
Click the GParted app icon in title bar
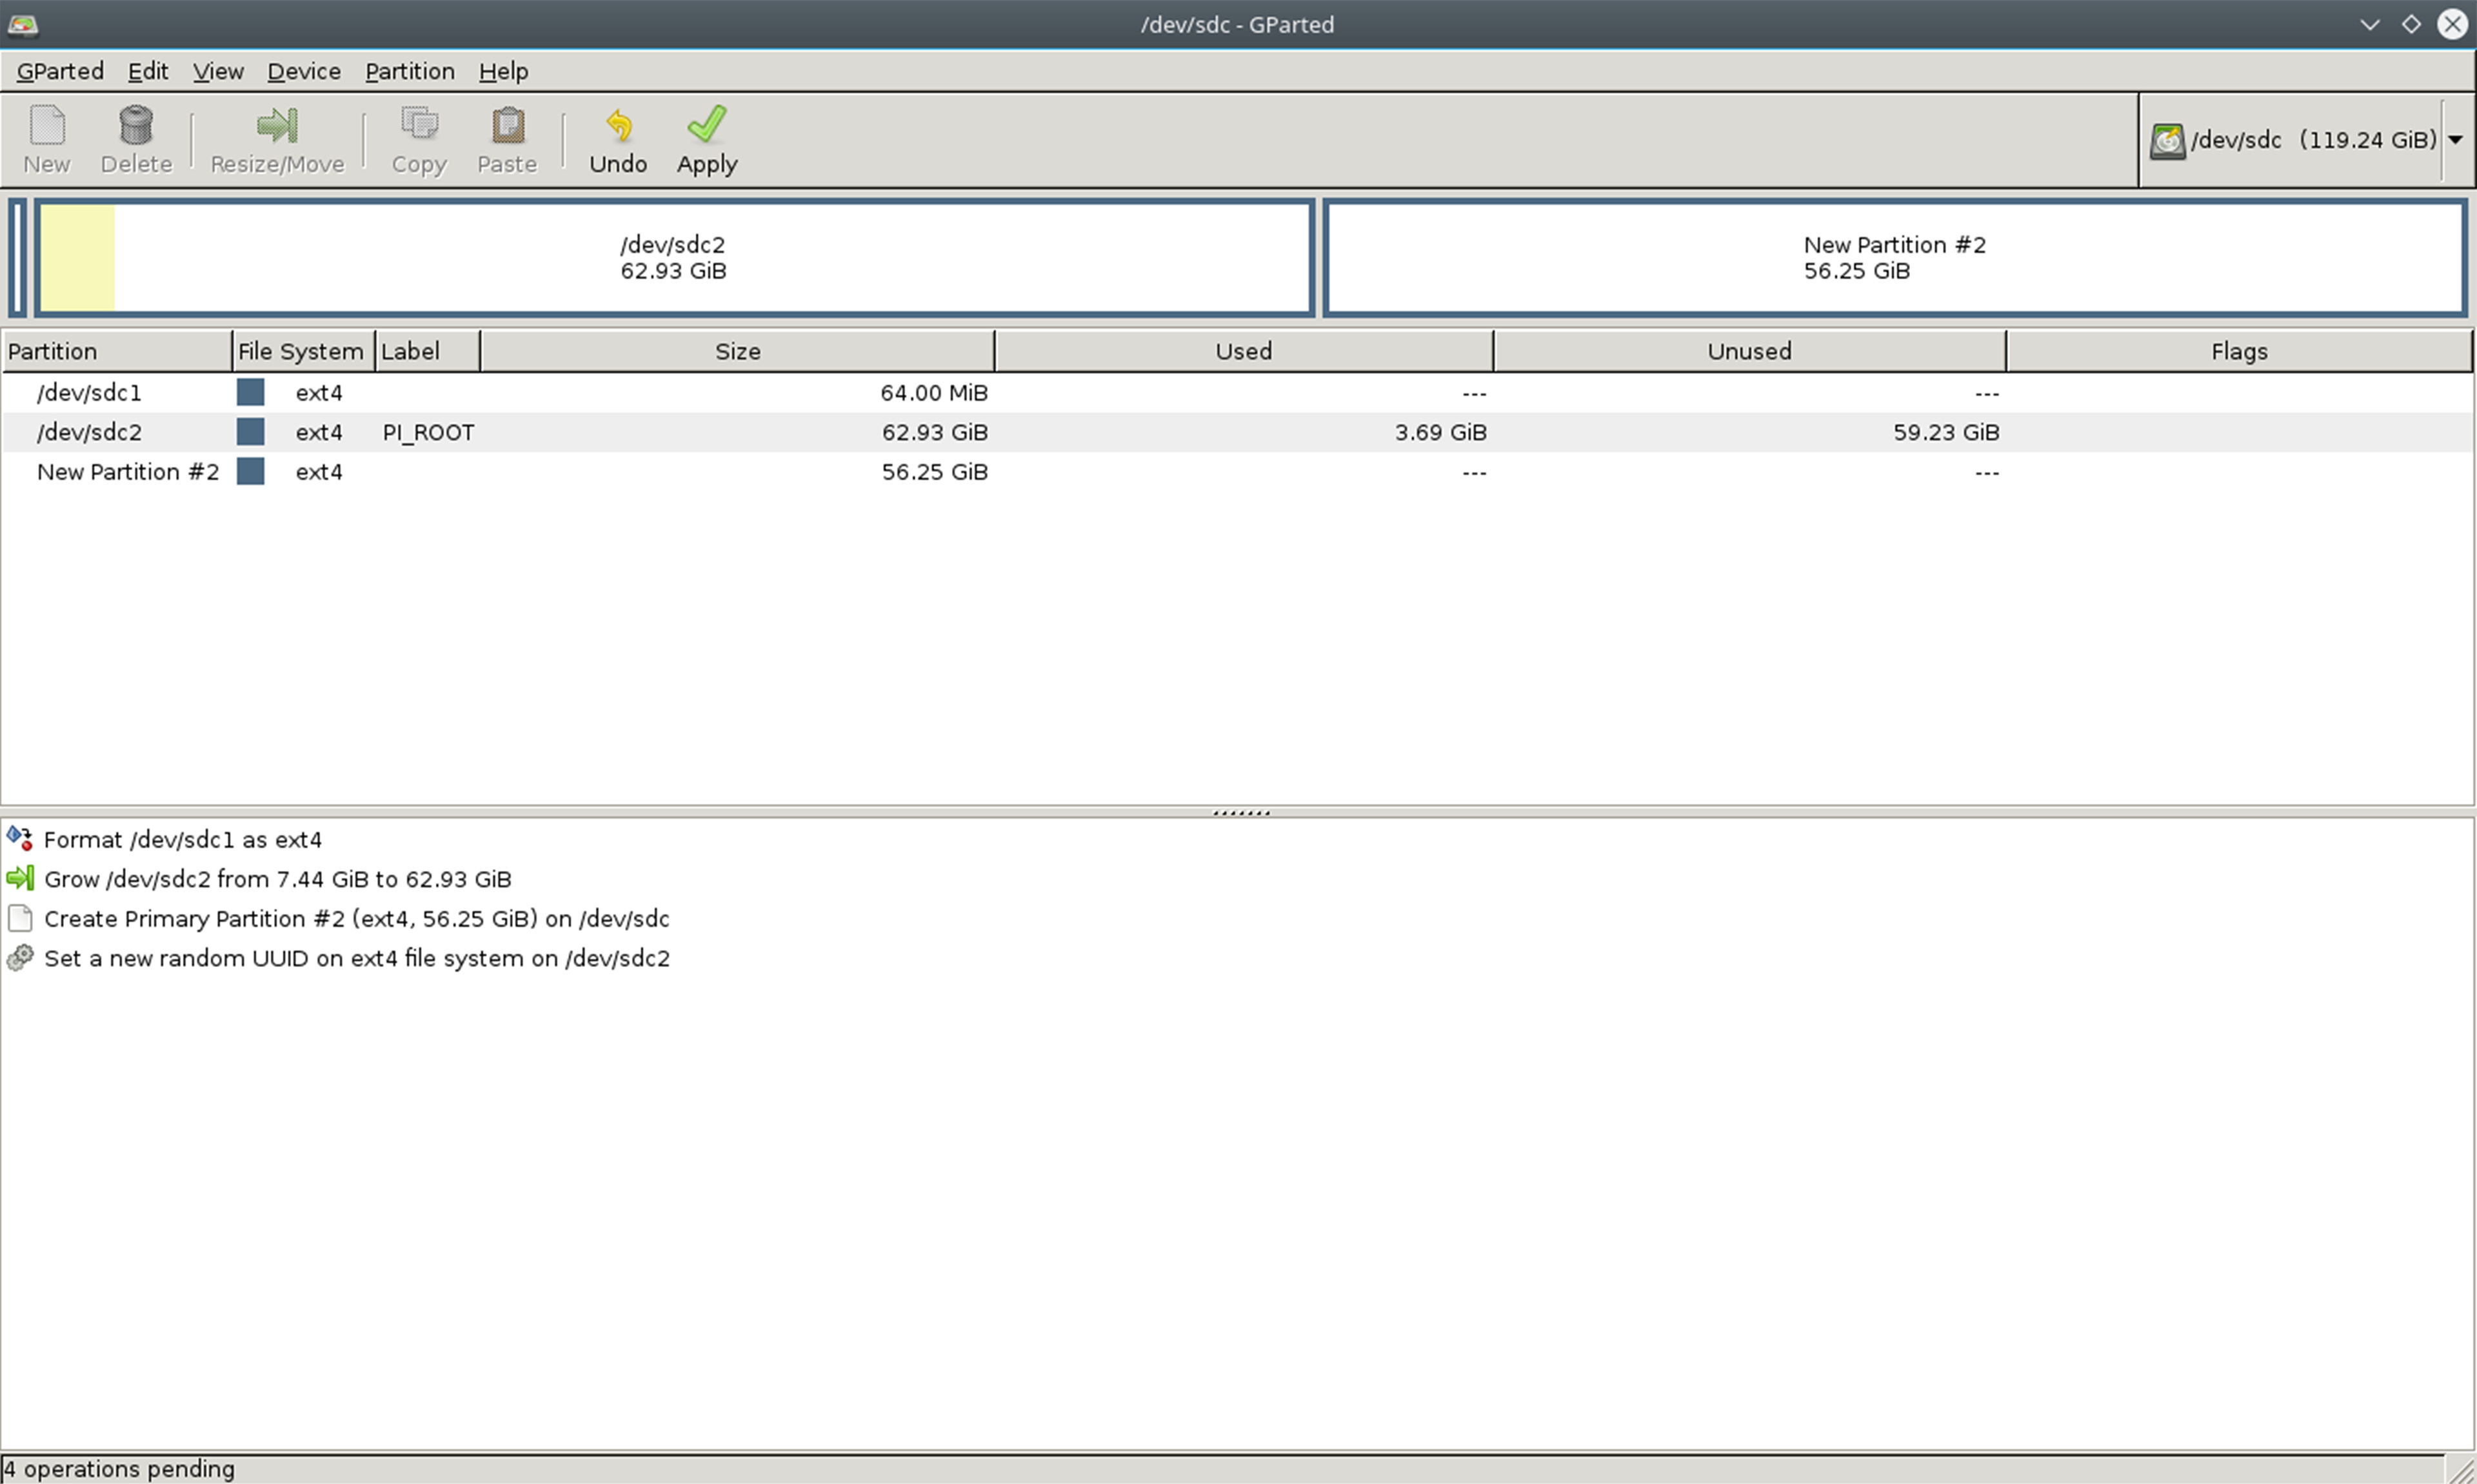pyautogui.click(x=22, y=24)
